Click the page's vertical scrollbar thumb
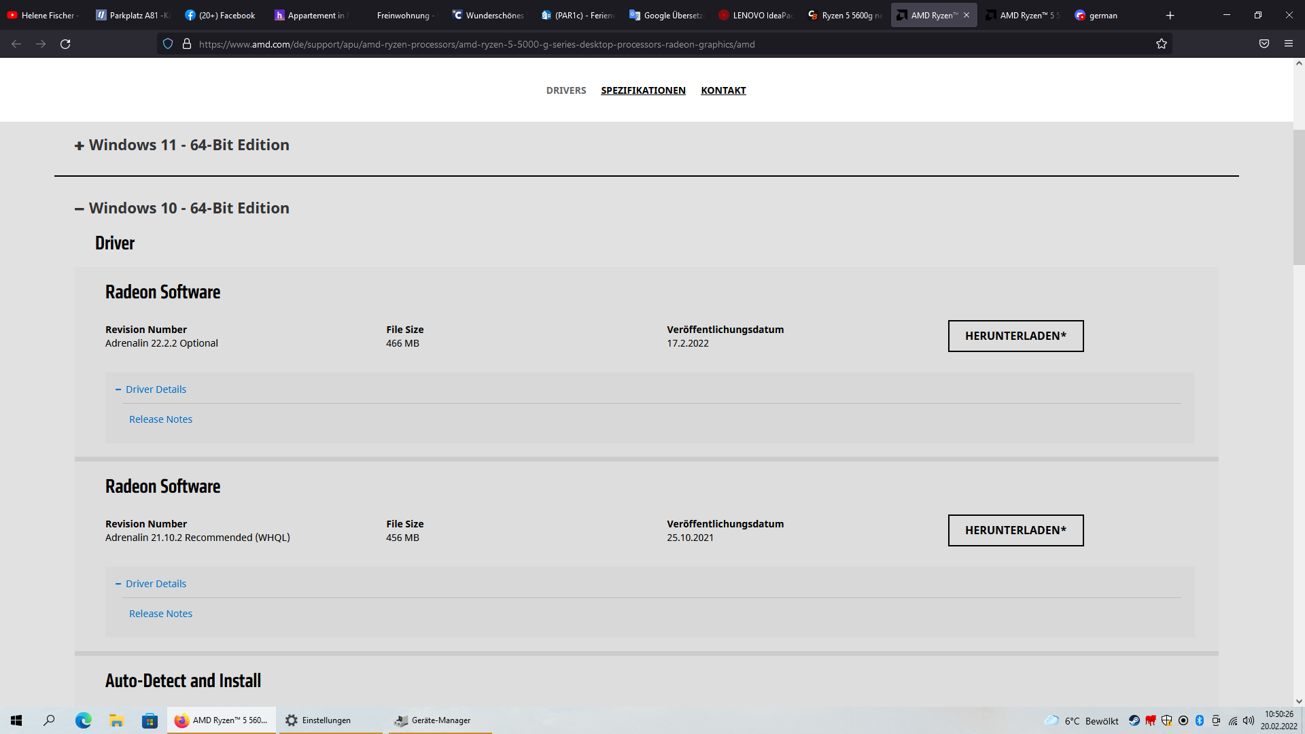The width and height of the screenshot is (1305, 734). (1298, 197)
